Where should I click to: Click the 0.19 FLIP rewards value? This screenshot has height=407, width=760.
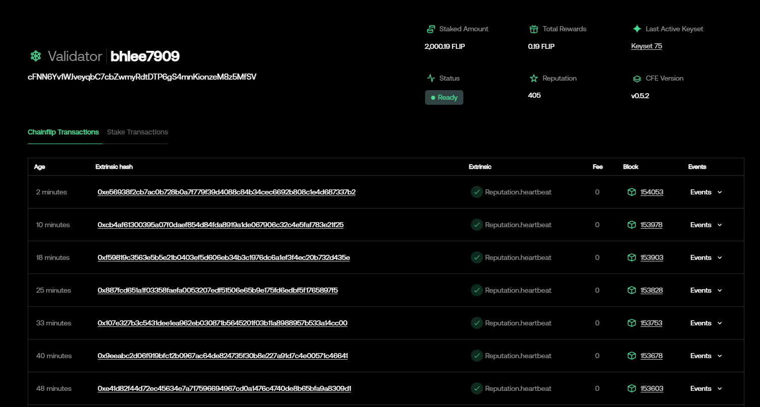[541, 46]
